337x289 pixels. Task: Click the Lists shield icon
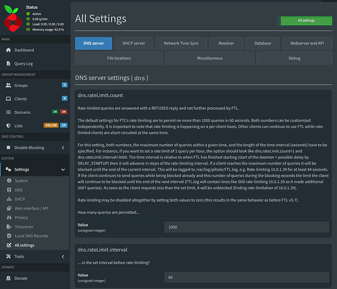[x=9, y=125]
